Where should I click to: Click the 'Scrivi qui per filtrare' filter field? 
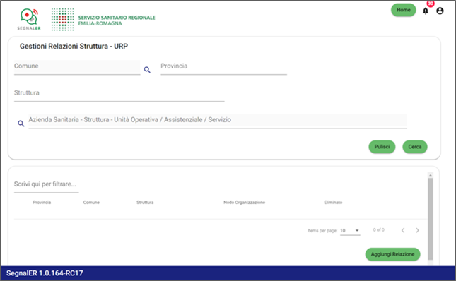[46, 185]
